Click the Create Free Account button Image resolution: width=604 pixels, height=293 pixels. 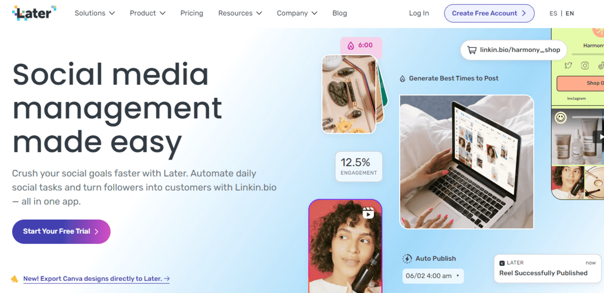point(489,14)
